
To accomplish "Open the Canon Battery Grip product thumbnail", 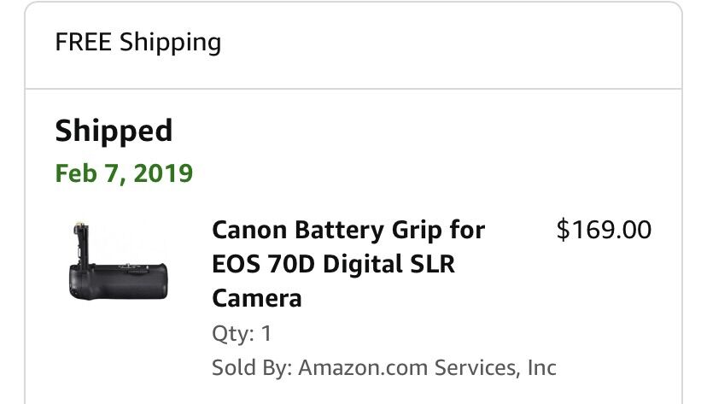I will pos(117,261).
